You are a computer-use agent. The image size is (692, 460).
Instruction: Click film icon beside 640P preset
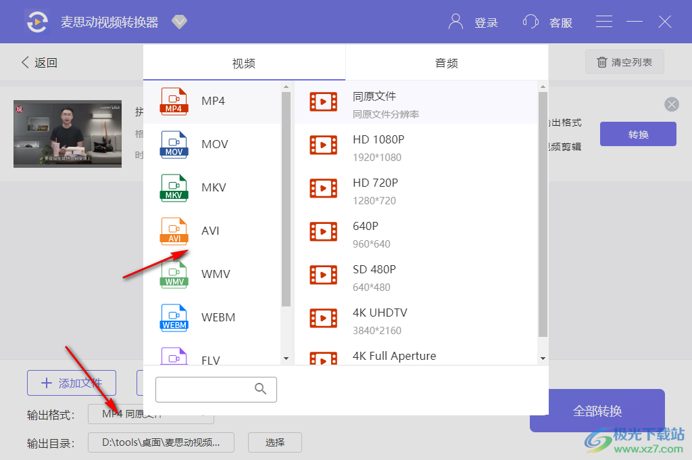[323, 231]
